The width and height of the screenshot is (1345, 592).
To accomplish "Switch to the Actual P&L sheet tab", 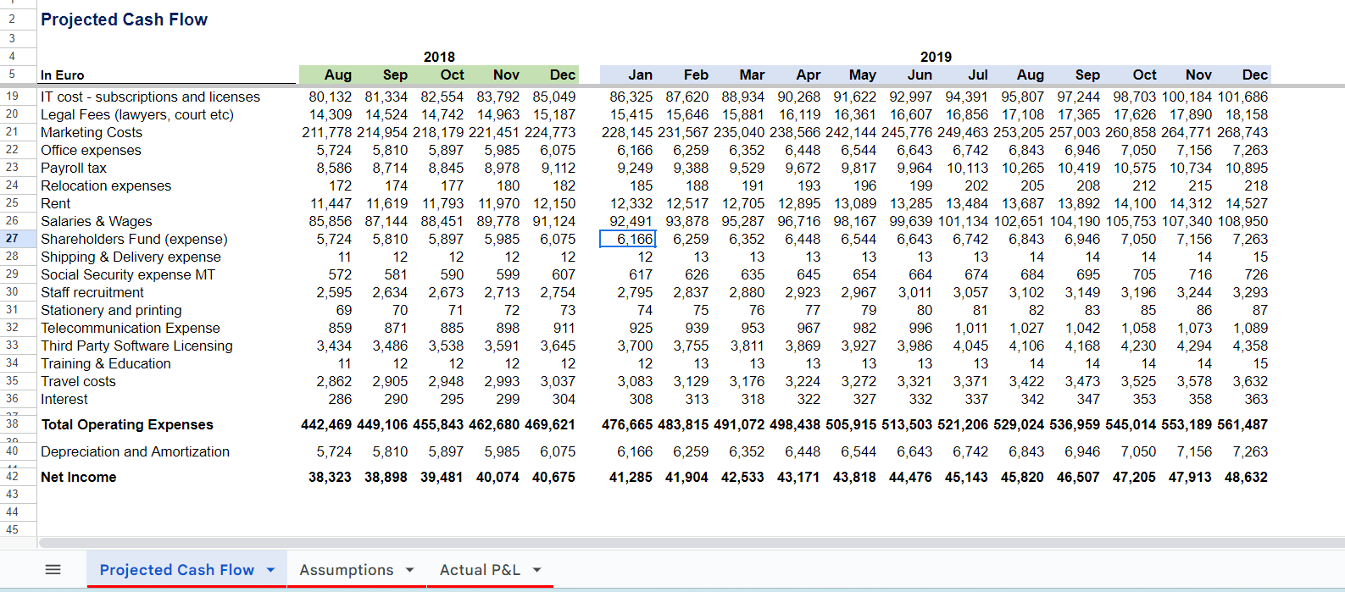I will [480, 570].
